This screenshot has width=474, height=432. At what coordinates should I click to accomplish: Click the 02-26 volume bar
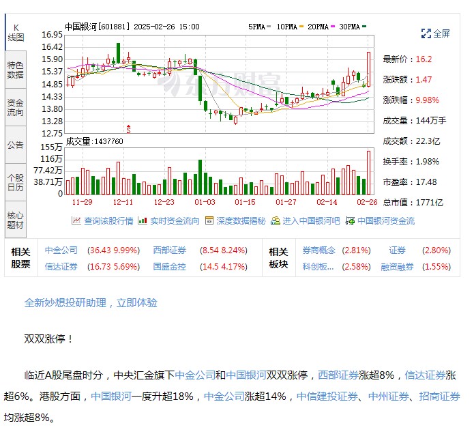[x=368, y=173]
